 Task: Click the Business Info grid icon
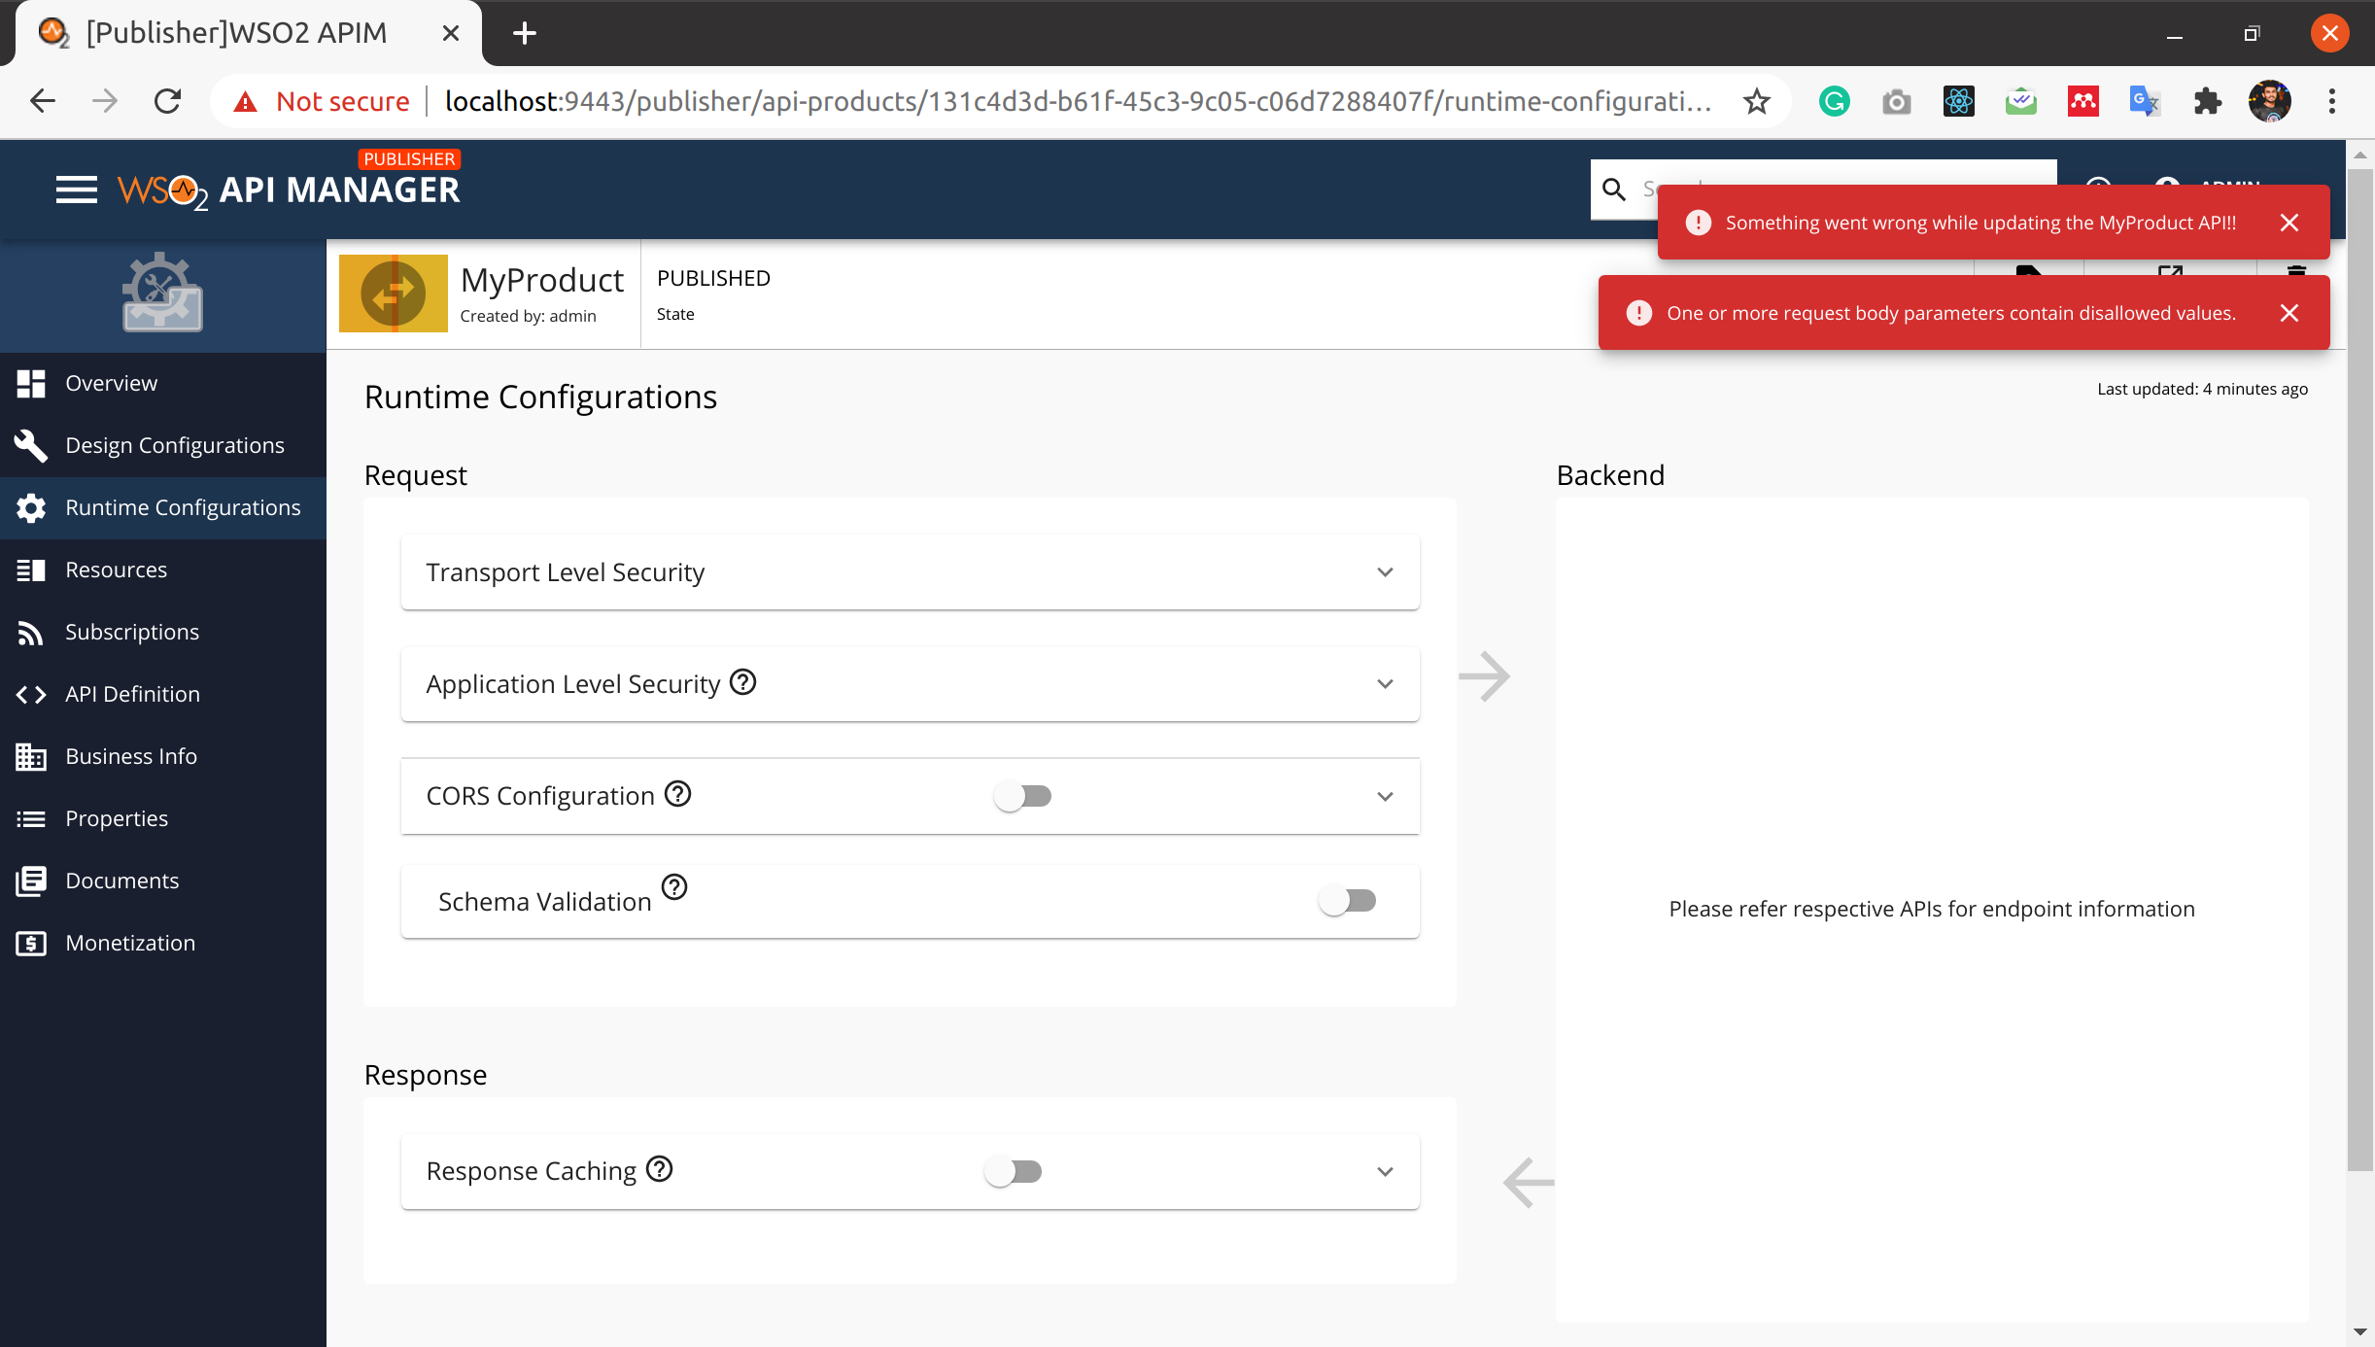31,756
